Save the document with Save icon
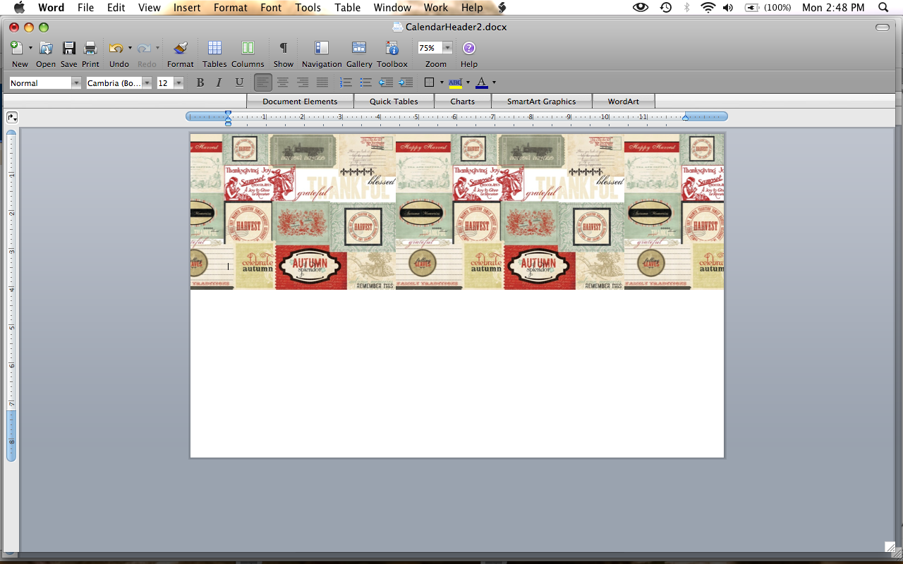Screen dimensions: 903x564 click(x=69, y=48)
